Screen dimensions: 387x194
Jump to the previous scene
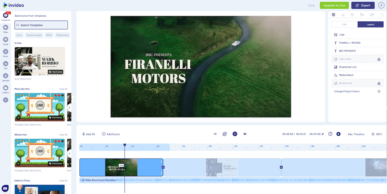[215, 134]
